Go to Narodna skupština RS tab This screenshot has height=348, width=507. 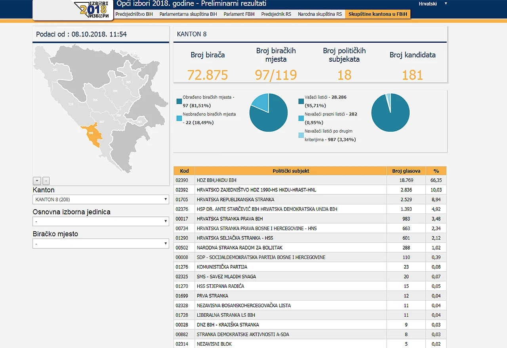coord(320,14)
